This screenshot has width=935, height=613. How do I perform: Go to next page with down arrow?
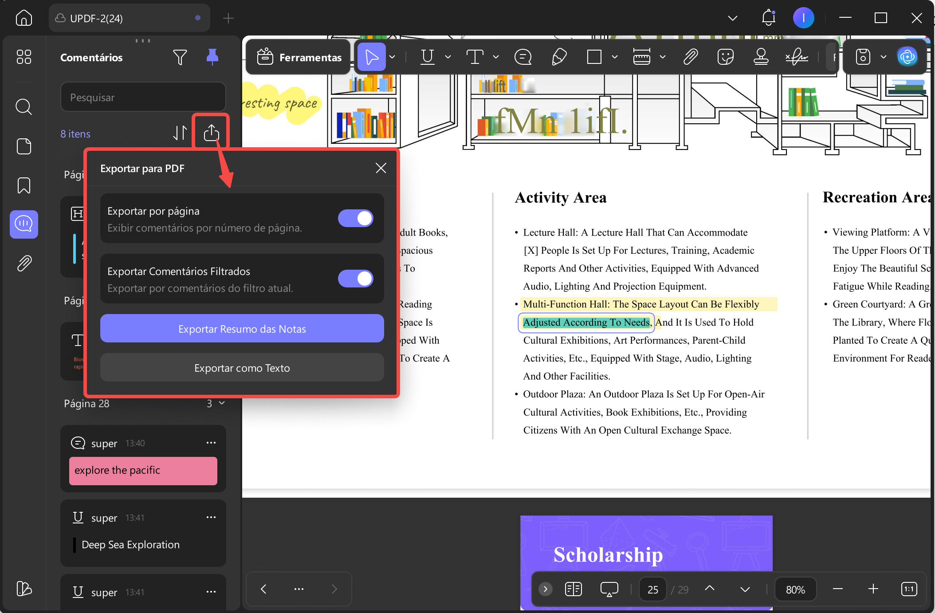[x=745, y=589]
